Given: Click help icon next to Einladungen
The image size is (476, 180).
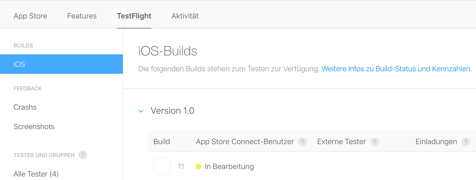Looking at the screenshot, I should pos(466,142).
